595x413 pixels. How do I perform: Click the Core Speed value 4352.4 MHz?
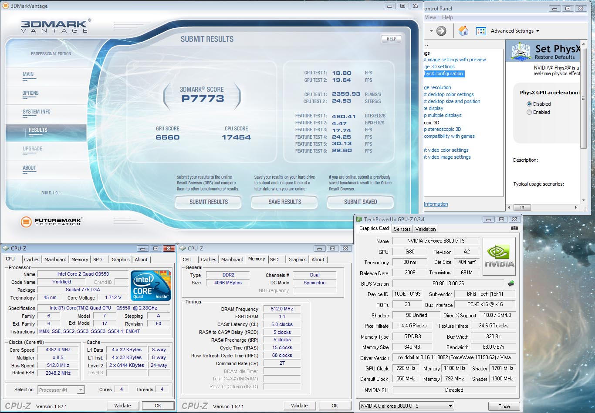point(58,350)
